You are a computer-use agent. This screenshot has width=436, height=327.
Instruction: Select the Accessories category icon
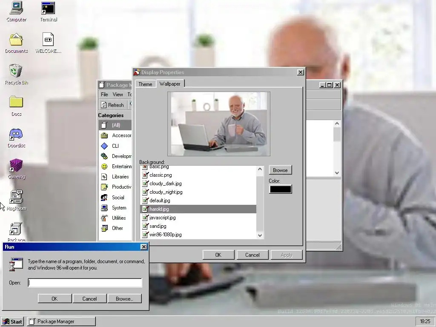pos(104,135)
